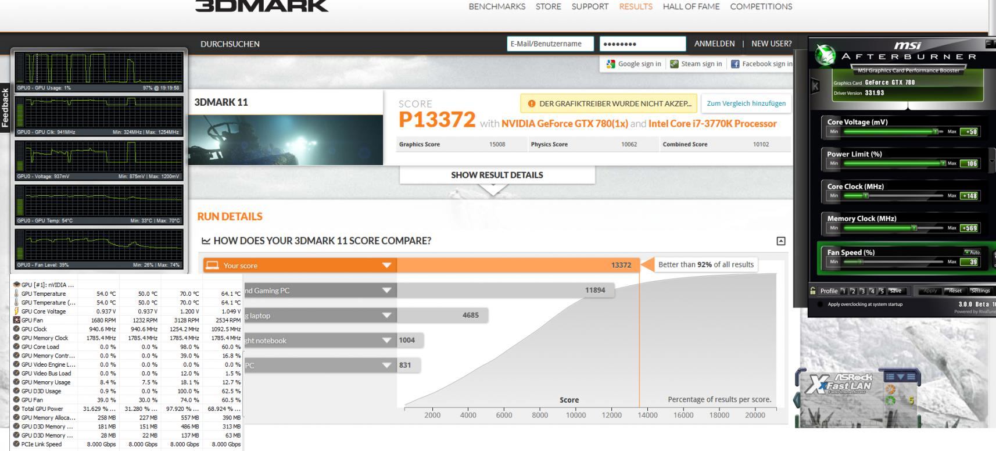This screenshot has height=451, width=996.
Task: Collapse the score comparison section
Action: pyautogui.click(x=781, y=241)
